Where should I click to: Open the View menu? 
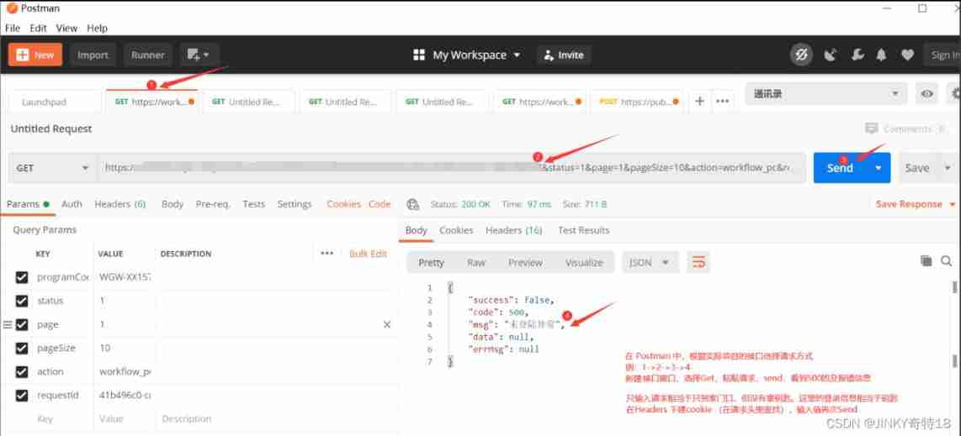point(66,28)
